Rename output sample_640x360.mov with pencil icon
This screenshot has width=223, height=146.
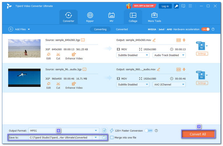click(154, 40)
